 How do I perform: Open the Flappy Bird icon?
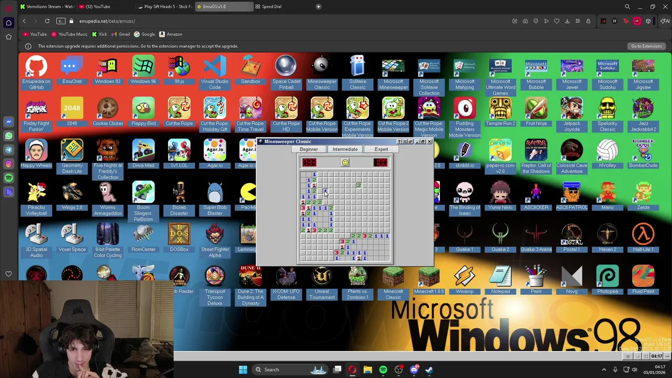[x=143, y=112]
